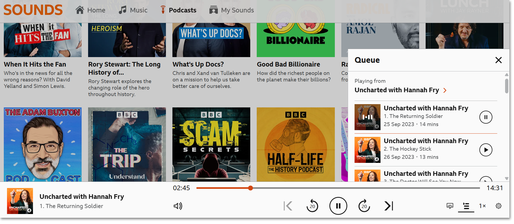Open the Home tab
Image resolution: width=514 pixels, height=224 pixels.
[x=91, y=10]
